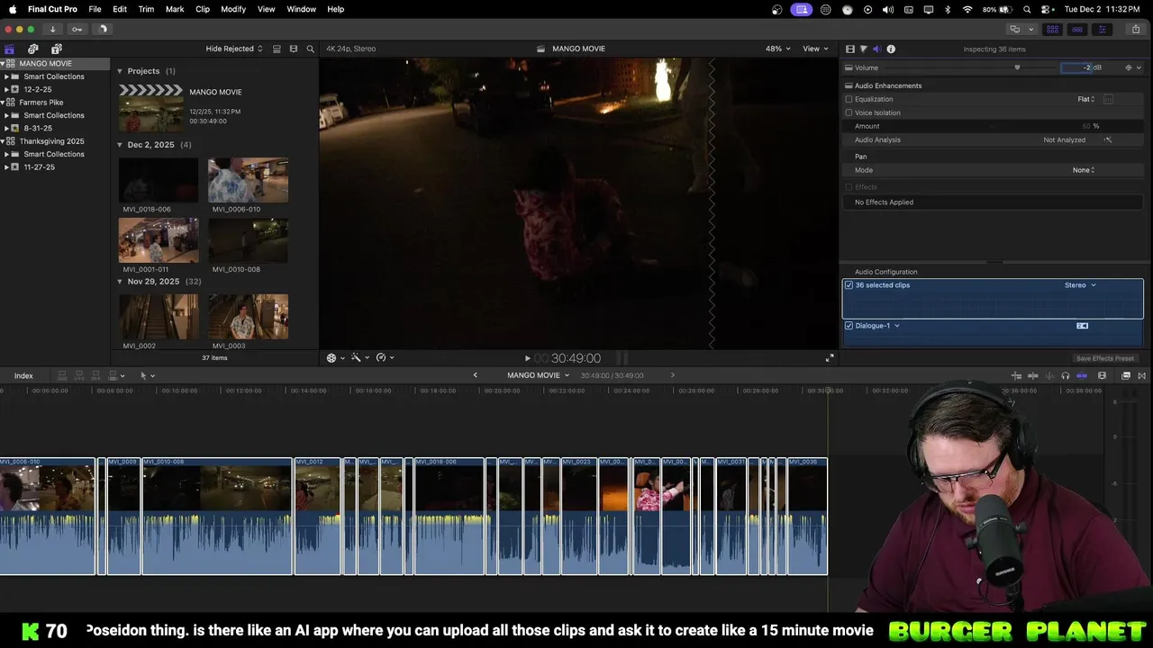Open the Pan Mode None dropdown

tap(1084, 170)
